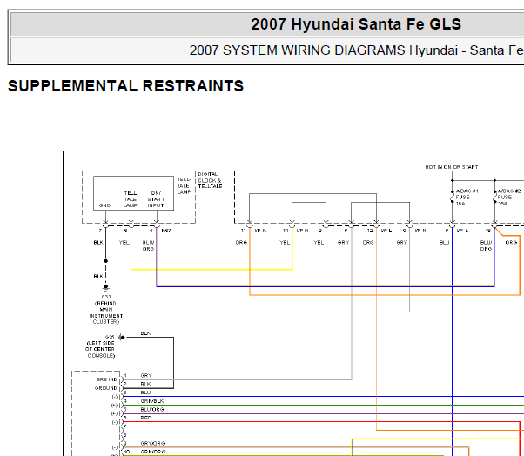The image size is (524, 456).
Task: Click the 'RED' wire label at pin 6
Action: (146, 418)
